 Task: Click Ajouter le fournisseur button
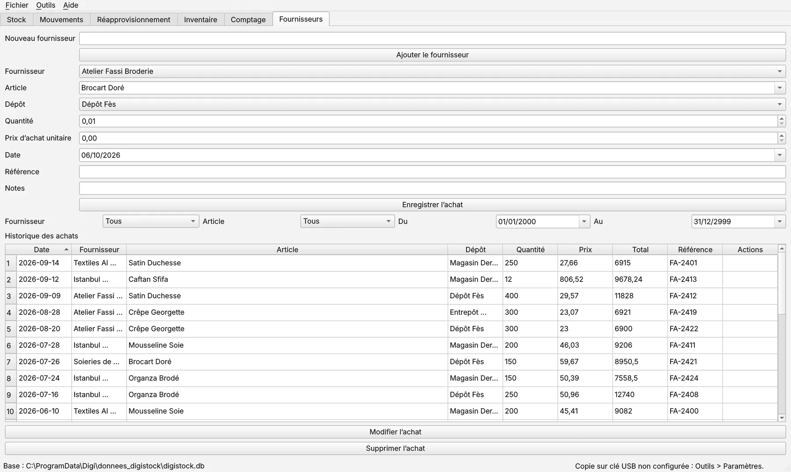pyautogui.click(x=432, y=55)
